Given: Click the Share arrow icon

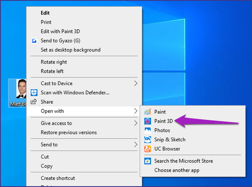Looking at the screenshot, I should (34, 102).
